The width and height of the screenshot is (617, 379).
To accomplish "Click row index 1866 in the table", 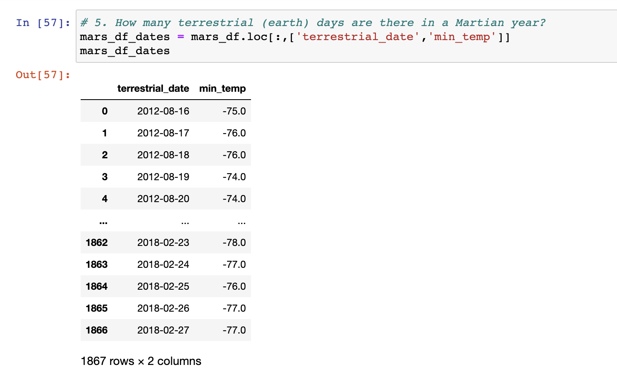I will (x=97, y=330).
